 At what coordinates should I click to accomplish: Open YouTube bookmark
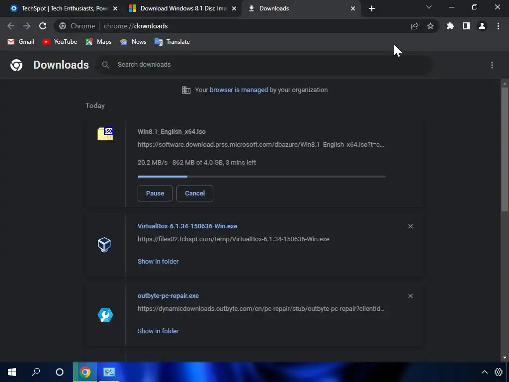(60, 42)
